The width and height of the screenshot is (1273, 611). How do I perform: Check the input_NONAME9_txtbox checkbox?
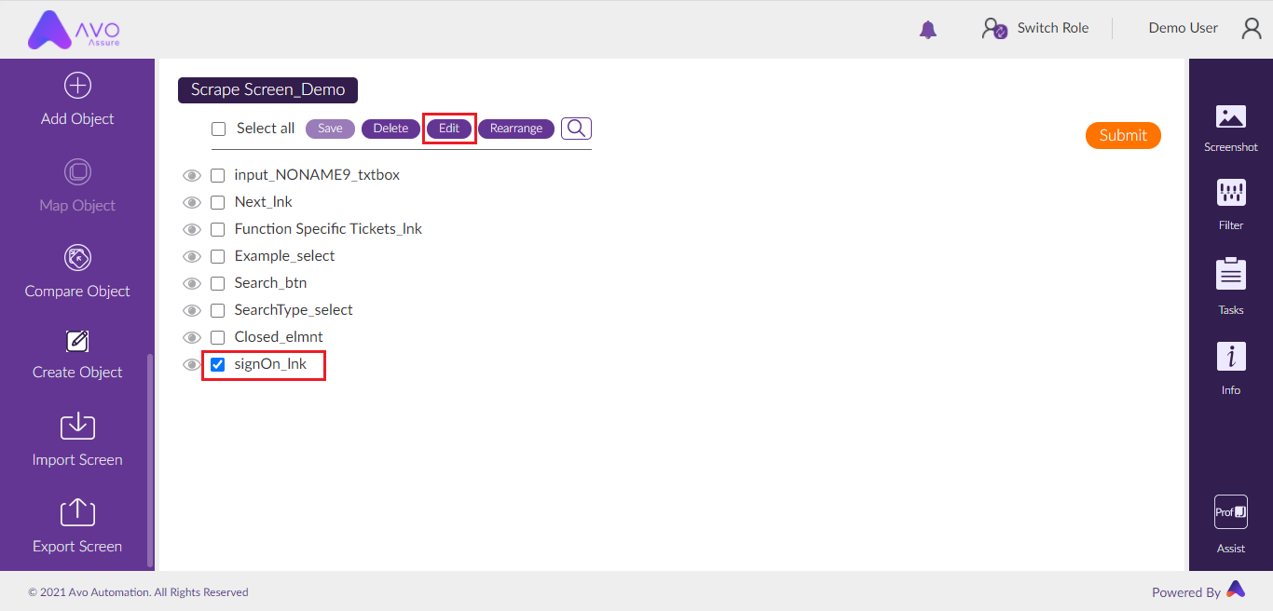(x=217, y=175)
